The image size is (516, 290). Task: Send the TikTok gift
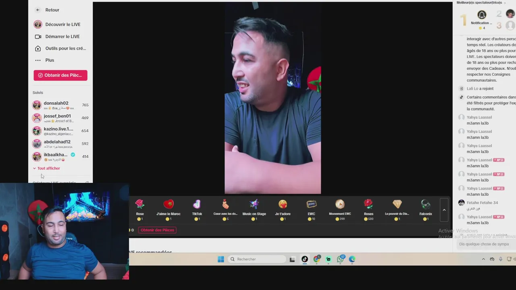pos(197,210)
